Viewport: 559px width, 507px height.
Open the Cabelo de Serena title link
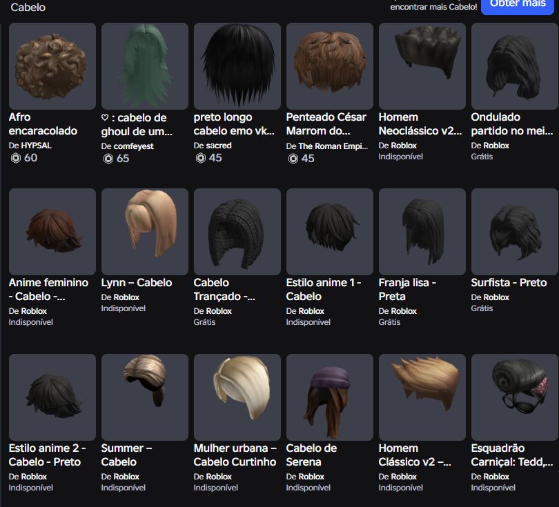(311, 455)
